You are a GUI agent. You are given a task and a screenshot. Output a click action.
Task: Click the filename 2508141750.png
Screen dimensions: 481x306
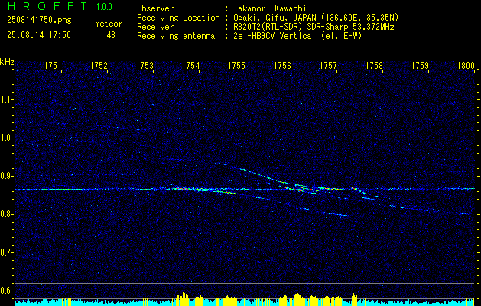(39, 21)
